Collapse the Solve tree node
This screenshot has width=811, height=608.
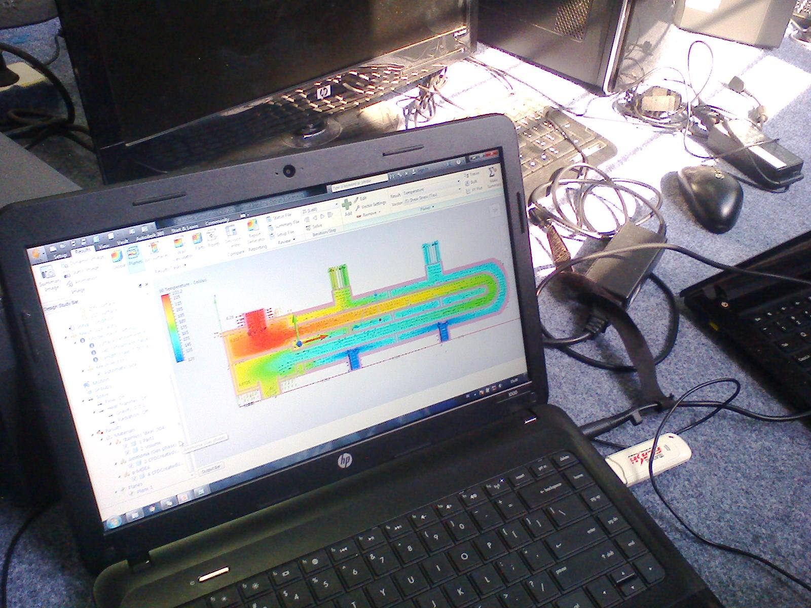pyautogui.click(x=83, y=401)
